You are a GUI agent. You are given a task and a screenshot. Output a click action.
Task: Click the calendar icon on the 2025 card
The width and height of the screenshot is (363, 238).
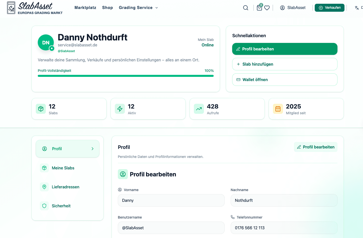pyautogui.click(x=278, y=109)
